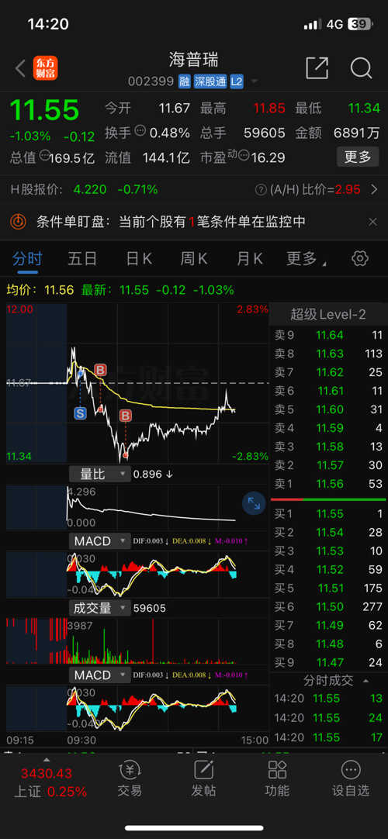The height and width of the screenshot is (839, 388).
Task: Open the 更多 chart period dropdown
Action: [306, 259]
